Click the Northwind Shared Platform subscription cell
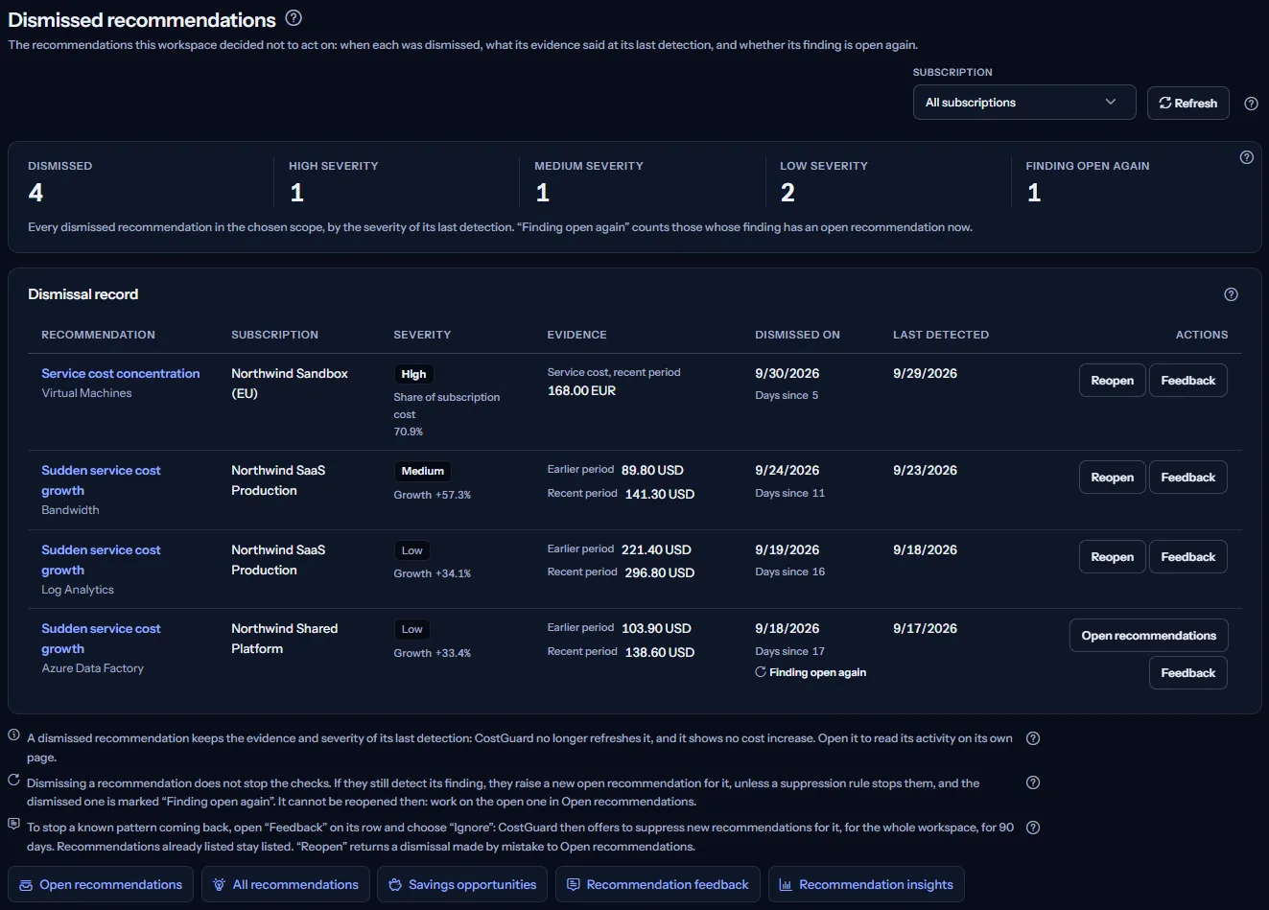Screen dimensions: 1269x910 (x=285, y=639)
